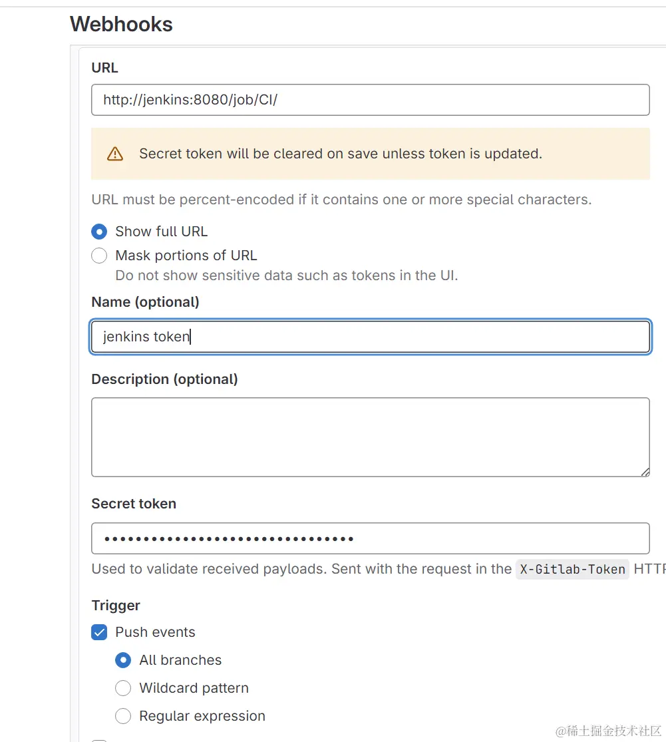Screen dimensions: 666x742
Task: Choose the Wildcard pattern radio option
Action: 123,688
